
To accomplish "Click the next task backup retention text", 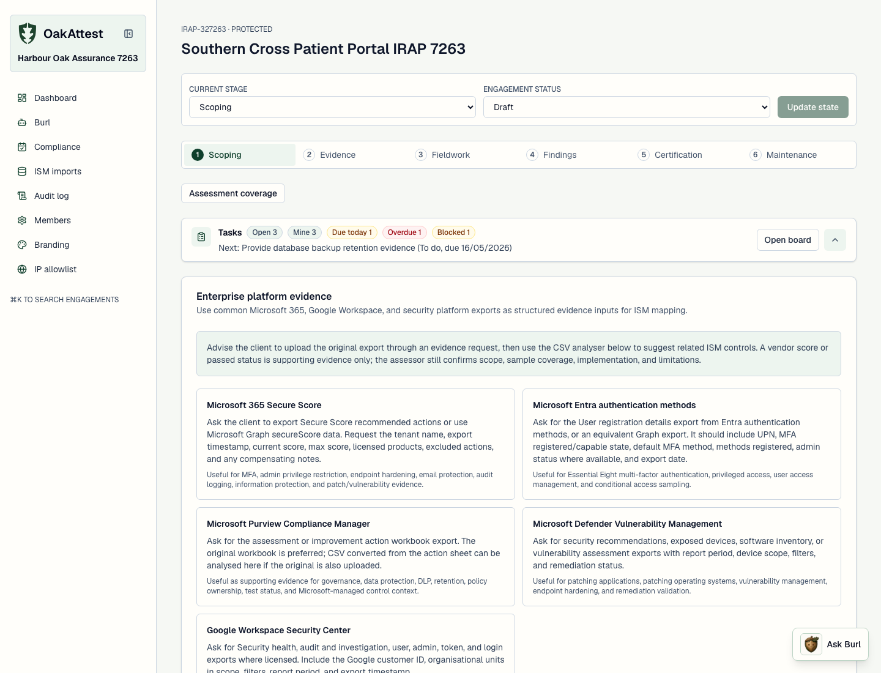I will (365, 248).
